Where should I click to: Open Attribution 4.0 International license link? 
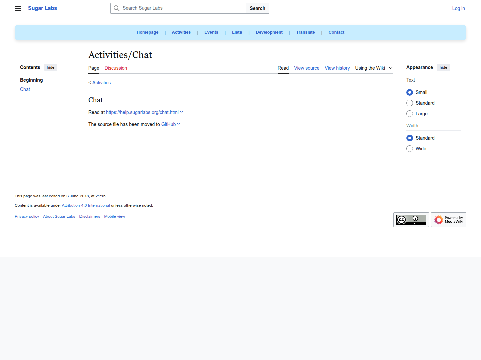tap(86, 205)
